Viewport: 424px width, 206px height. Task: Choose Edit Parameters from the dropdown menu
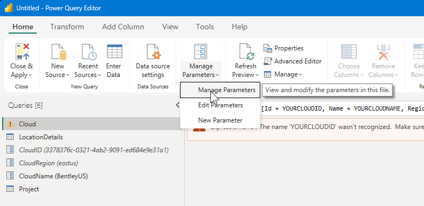[220, 105]
